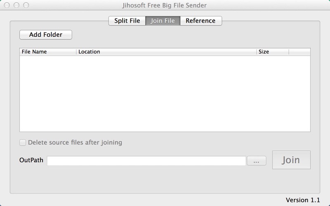Browse output path with the ellipsis button
Screen dimensions: 330x206
click(256, 161)
